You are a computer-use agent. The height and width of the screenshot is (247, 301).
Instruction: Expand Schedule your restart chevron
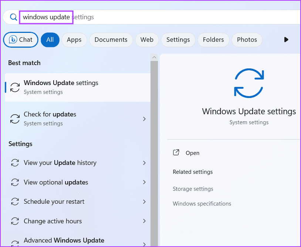coord(144,202)
